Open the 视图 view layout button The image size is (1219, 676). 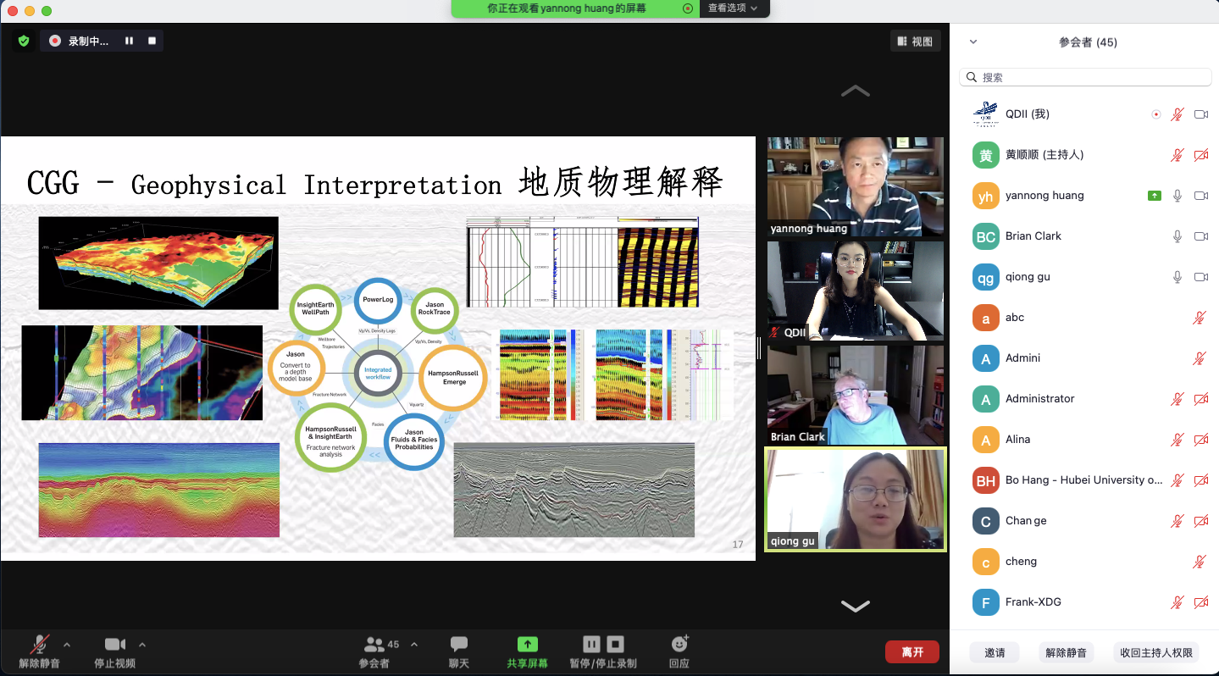916,41
